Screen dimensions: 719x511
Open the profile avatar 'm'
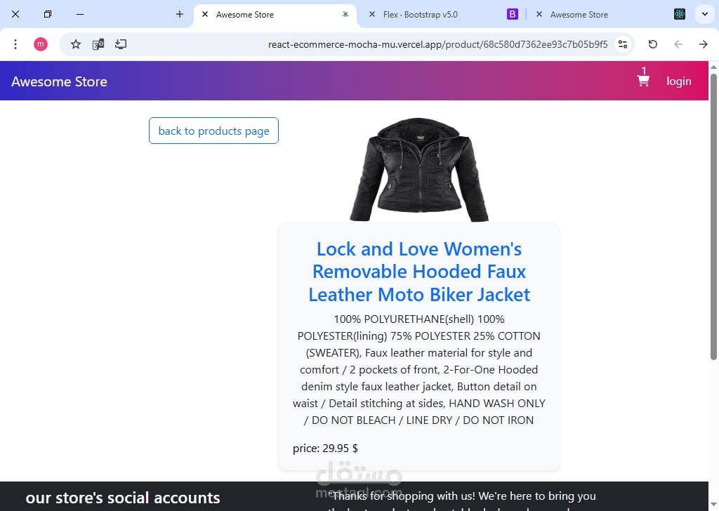(x=40, y=44)
